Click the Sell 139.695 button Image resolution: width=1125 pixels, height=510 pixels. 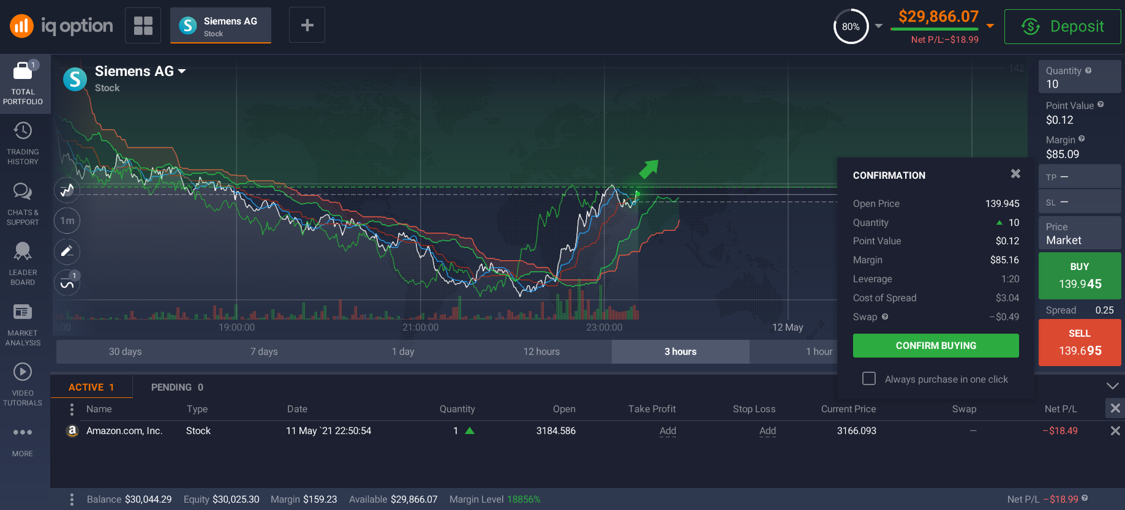pos(1080,342)
